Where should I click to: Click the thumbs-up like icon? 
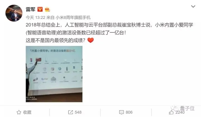click(x=171, y=112)
